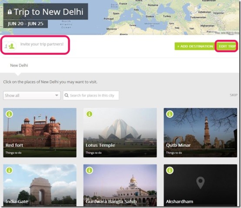241x208 pixels.
Task: Select the Qutb Minar place thumbnail
Action: [x=201, y=133]
